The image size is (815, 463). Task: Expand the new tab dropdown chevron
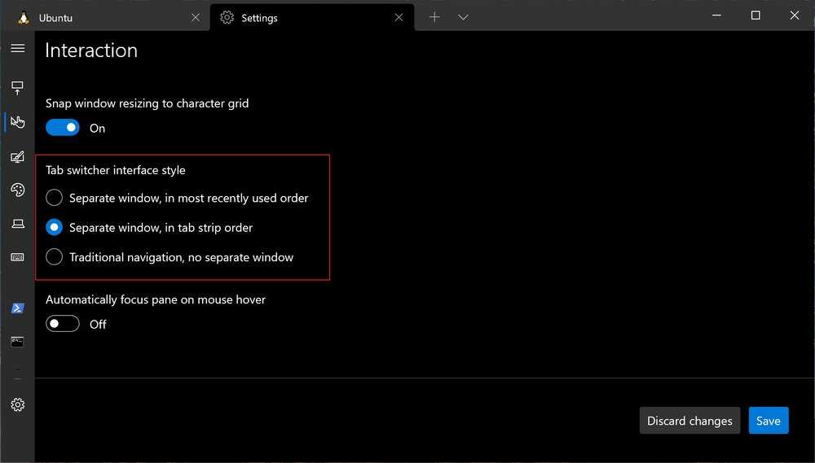point(463,17)
